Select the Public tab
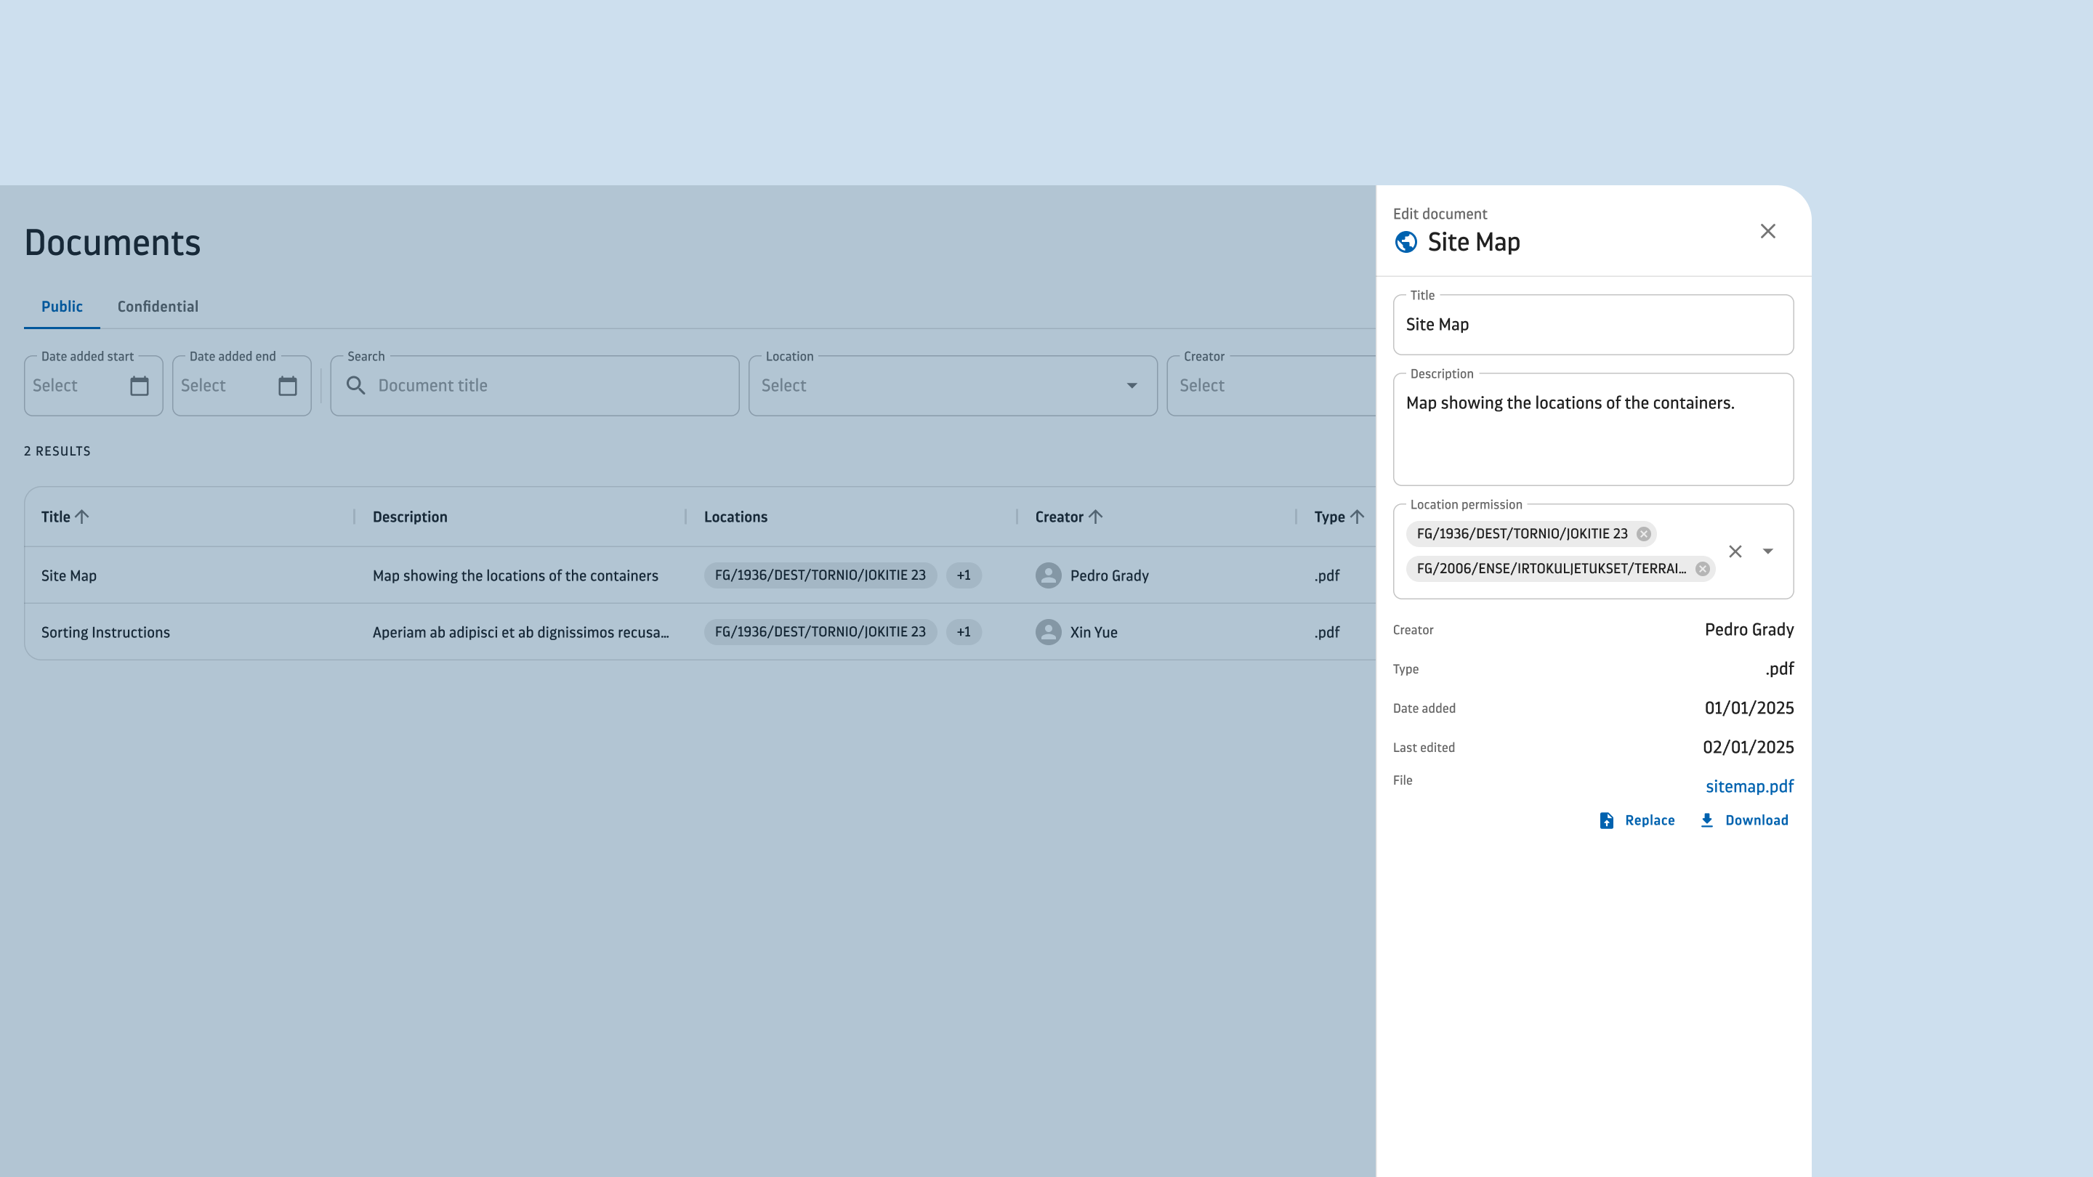 62,306
